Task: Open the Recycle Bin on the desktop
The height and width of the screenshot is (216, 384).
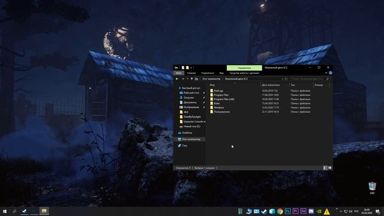Action: (x=372, y=188)
